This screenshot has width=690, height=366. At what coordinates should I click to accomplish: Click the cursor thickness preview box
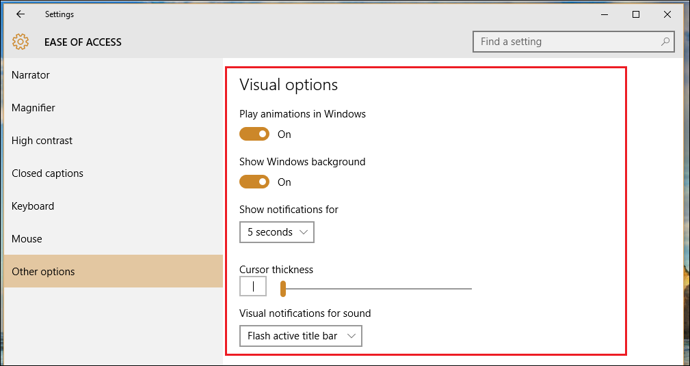click(253, 287)
